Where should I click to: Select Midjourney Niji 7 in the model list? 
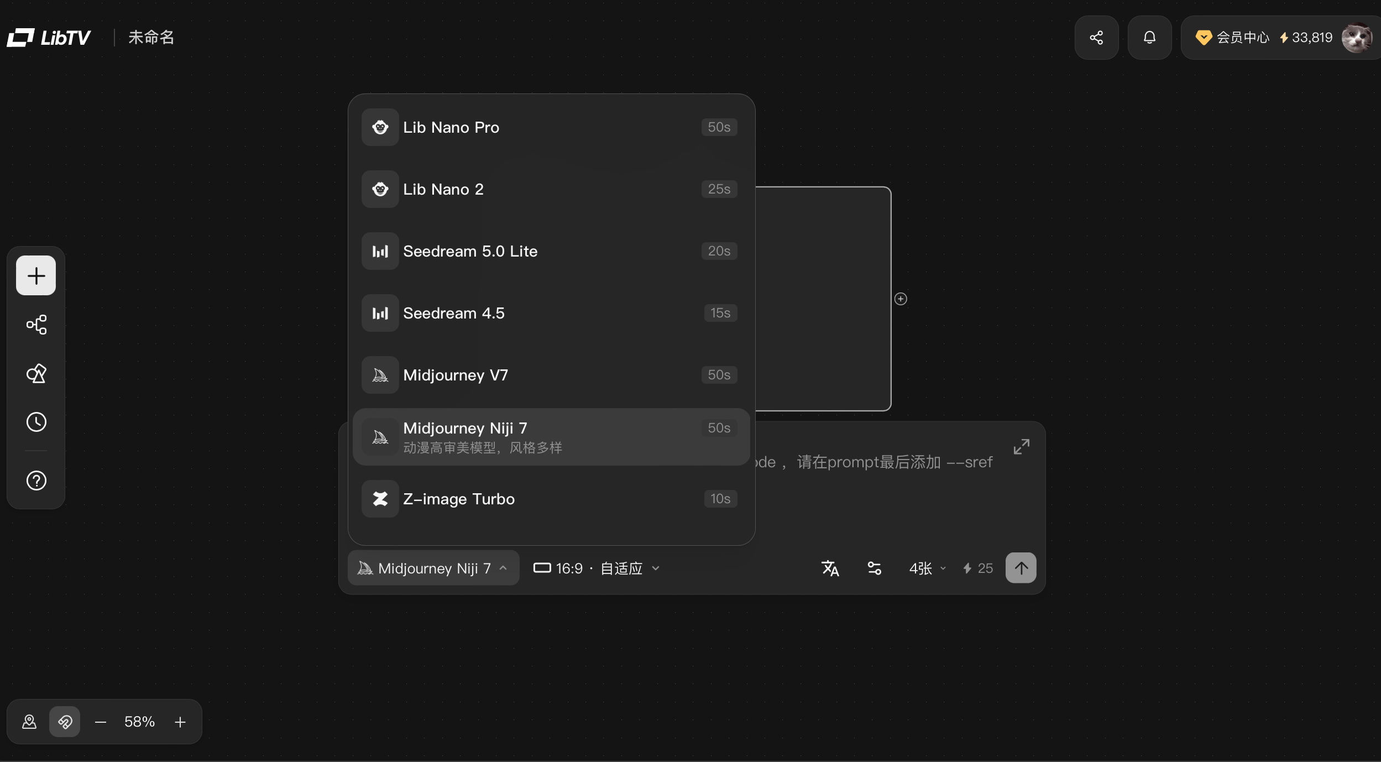[x=551, y=437]
